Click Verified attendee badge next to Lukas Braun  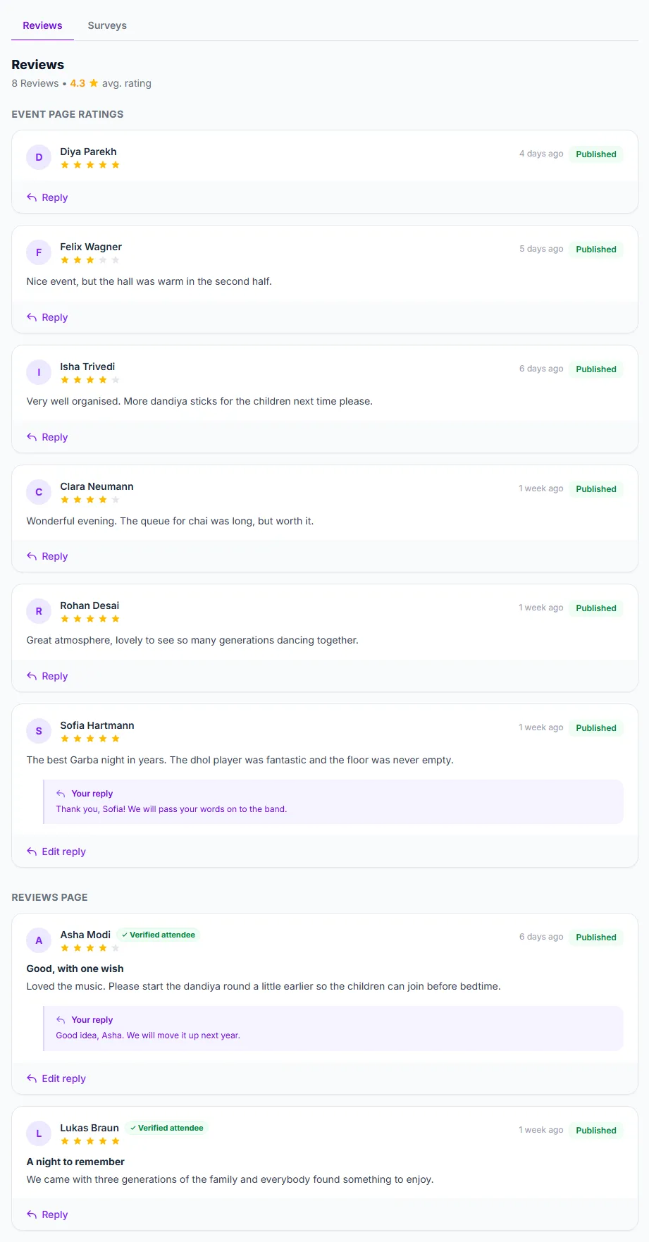167,1128
